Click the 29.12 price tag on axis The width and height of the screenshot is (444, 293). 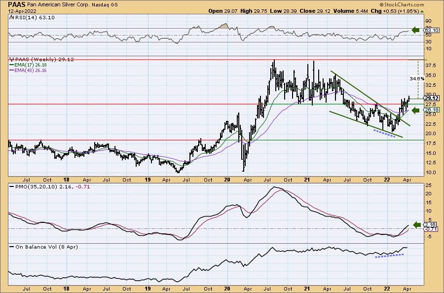coord(432,99)
